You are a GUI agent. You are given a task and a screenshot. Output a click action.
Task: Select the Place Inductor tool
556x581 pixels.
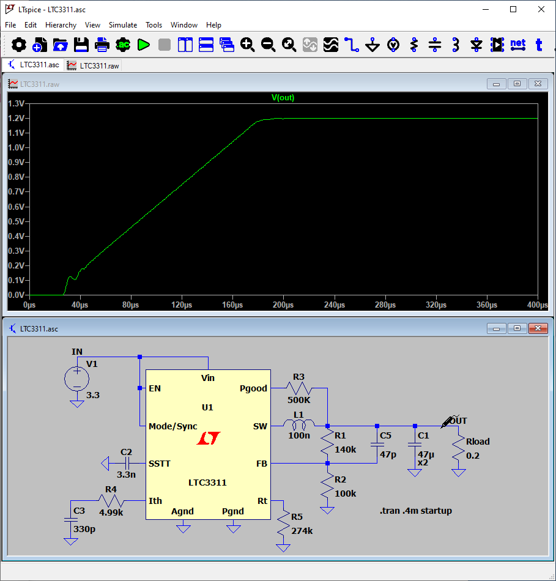click(x=456, y=45)
